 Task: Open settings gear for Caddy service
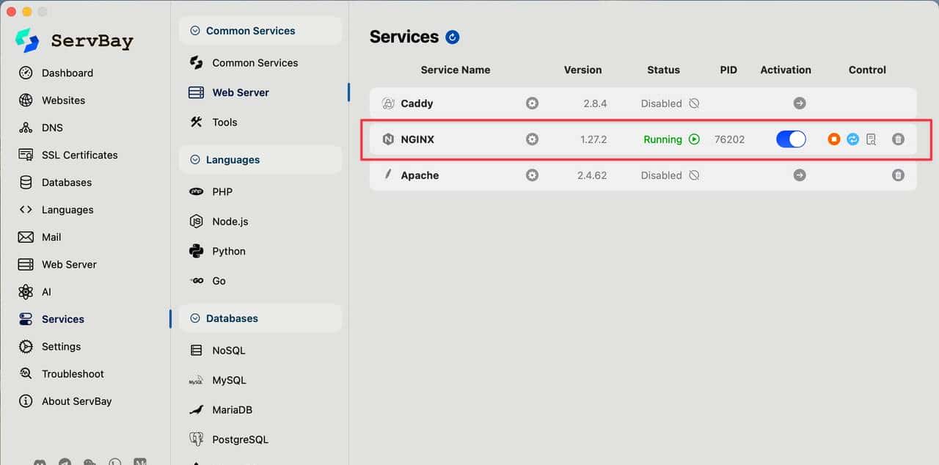click(532, 103)
